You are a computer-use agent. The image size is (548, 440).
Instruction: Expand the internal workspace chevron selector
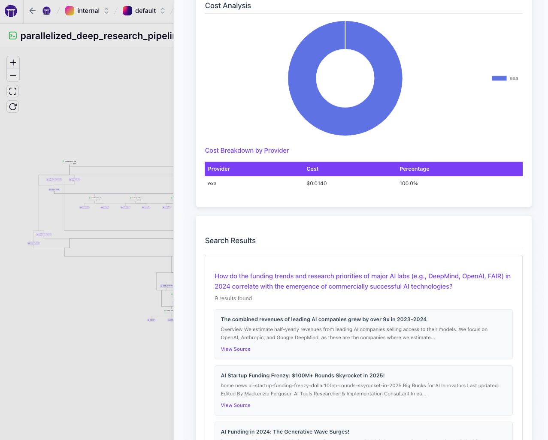coord(106,11)
